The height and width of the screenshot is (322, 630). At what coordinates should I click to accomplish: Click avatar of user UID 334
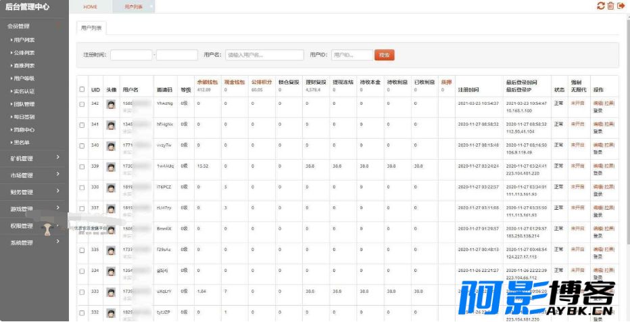click(x=111, y=272)
